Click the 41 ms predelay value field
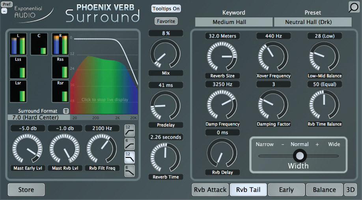Viewport: 362px width, 200px height. pyautogui.click(x=166, y=85)
